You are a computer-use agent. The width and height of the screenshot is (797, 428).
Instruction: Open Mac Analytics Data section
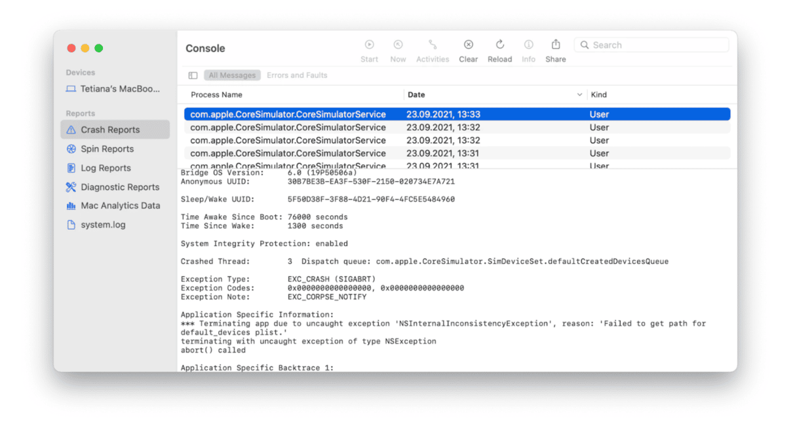[120, 205]
